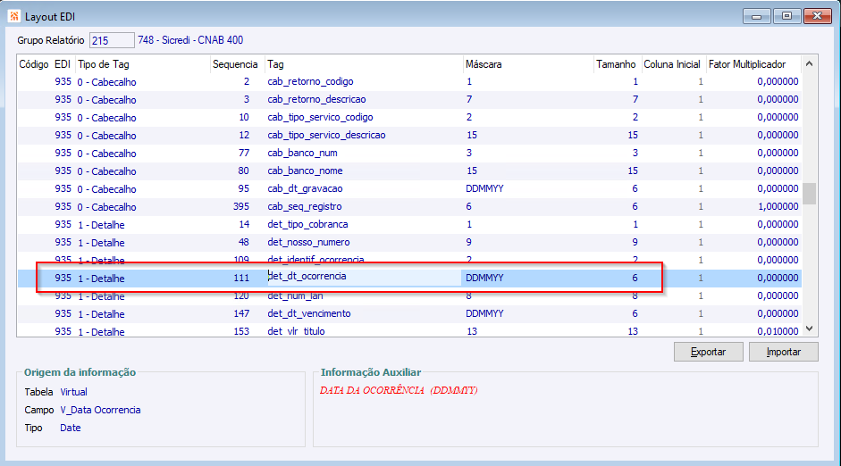Click the Tag column header
The width and height of the screenshot is (841, 466).
(x=364, y=64)
